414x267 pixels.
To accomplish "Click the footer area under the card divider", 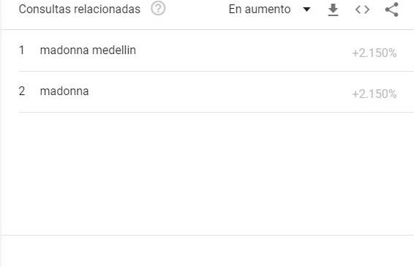I will pos(208,251).
